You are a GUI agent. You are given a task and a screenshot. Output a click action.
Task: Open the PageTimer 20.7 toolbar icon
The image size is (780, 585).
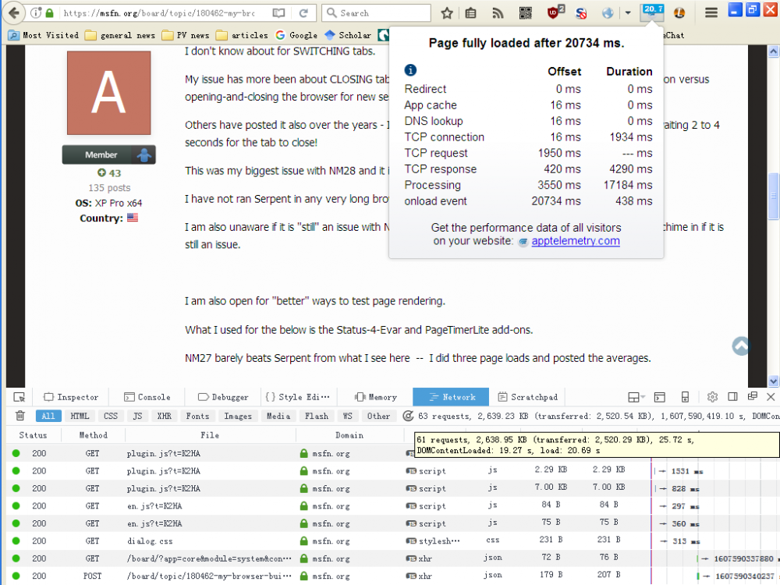click(x=651, y=12)
